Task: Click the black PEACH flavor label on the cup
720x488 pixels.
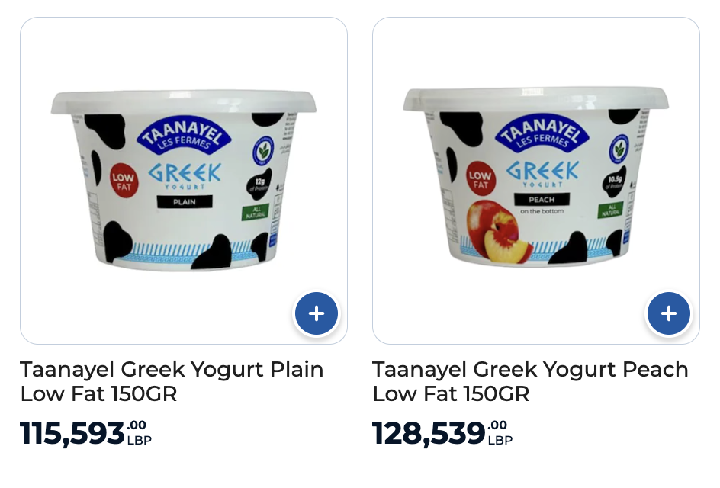Action: click(x=542, y=199)
